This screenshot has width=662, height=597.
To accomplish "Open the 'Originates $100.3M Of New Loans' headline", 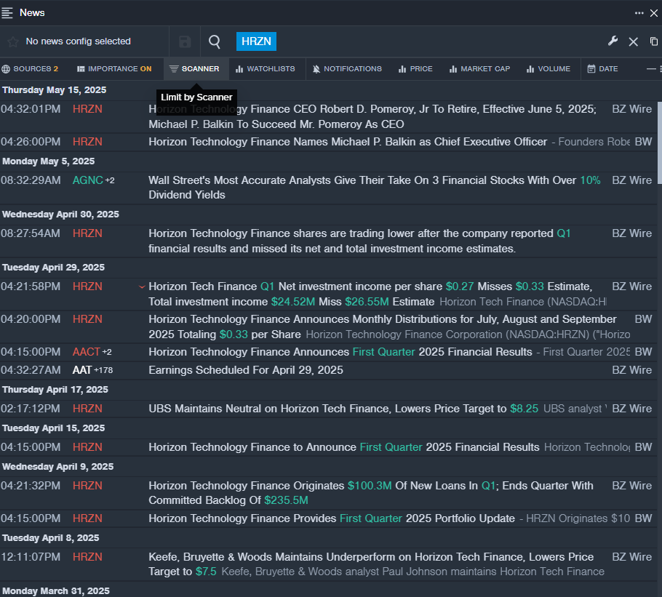I will click(x=371, y=493).
